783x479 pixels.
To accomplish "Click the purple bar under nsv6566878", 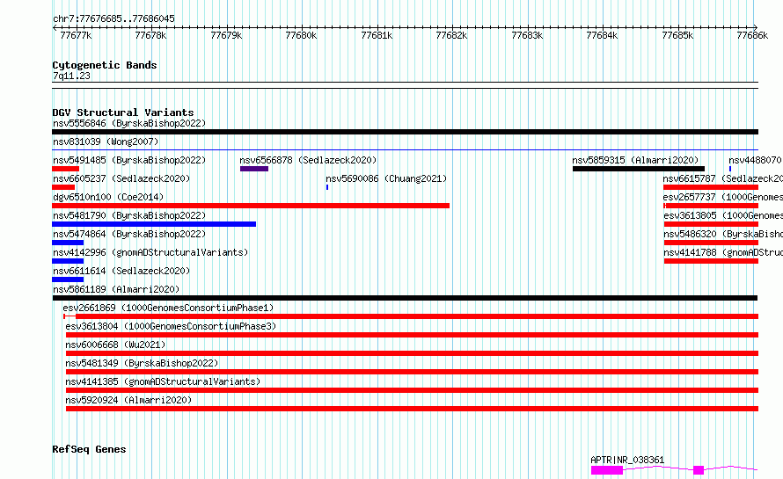I will click(x=254, y=169).
